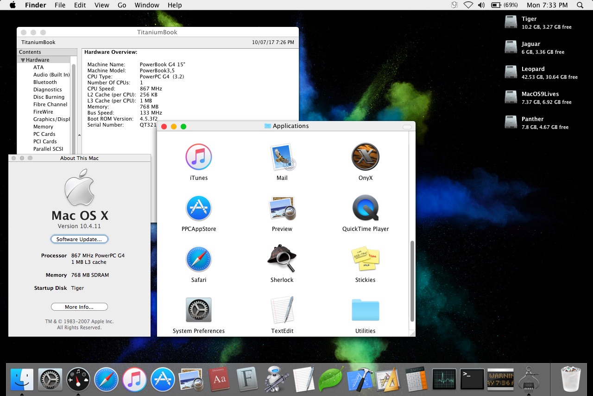Open the Panther disk on desktop
Screen dimensions: 593x396
click(511, 122)
